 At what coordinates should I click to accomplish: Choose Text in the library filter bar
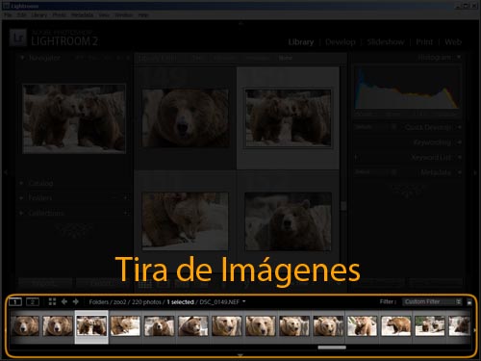point(198,58)
